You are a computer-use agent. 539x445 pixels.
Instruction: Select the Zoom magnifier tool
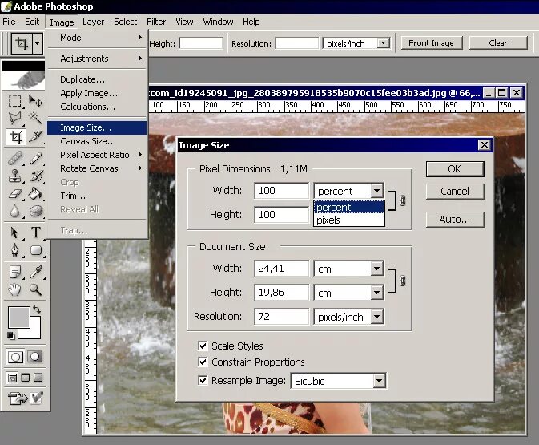(35, 289)
